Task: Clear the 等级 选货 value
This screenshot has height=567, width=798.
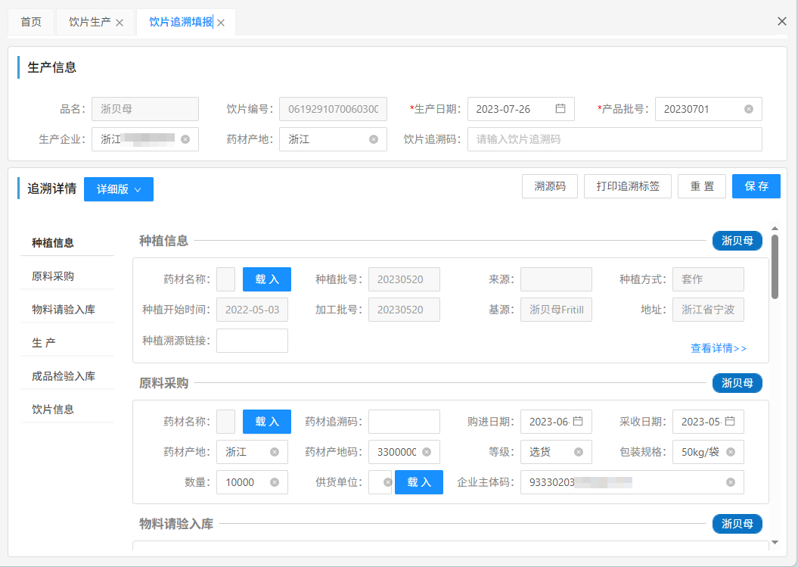Action: (578, 452)
